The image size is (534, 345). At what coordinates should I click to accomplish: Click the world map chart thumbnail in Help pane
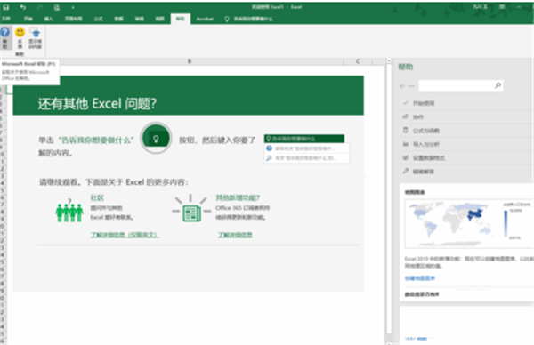click(x=469, y=223)
